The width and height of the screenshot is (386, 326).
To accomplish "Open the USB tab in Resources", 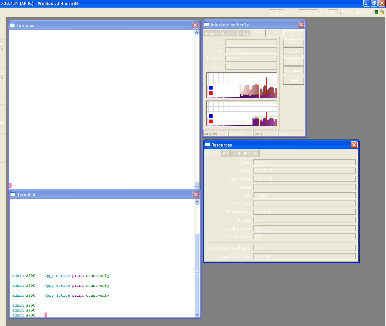I will [236, 153].
